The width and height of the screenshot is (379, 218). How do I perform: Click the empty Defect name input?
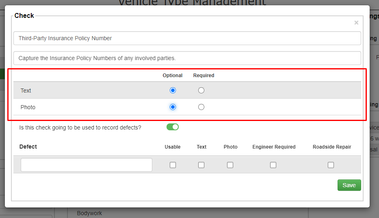coord(86,165)
